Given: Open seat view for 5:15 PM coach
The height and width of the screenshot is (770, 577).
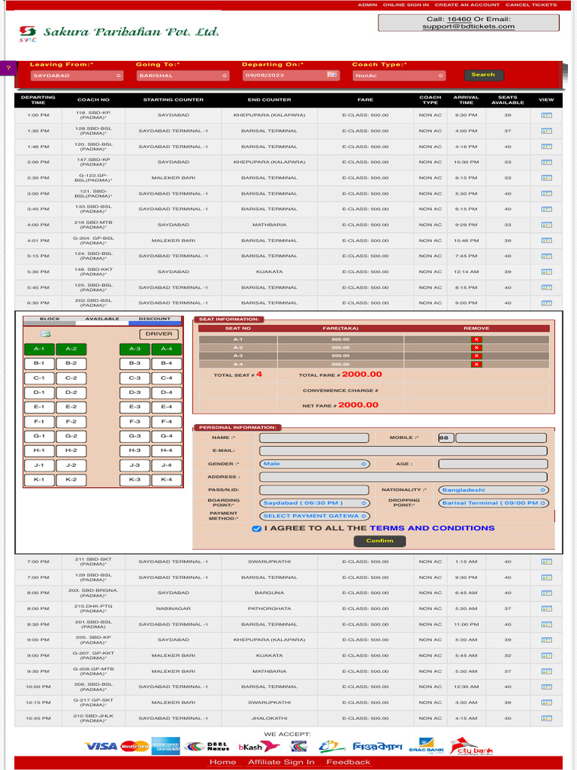Looking at the screenshot, I should pos(546,256).
